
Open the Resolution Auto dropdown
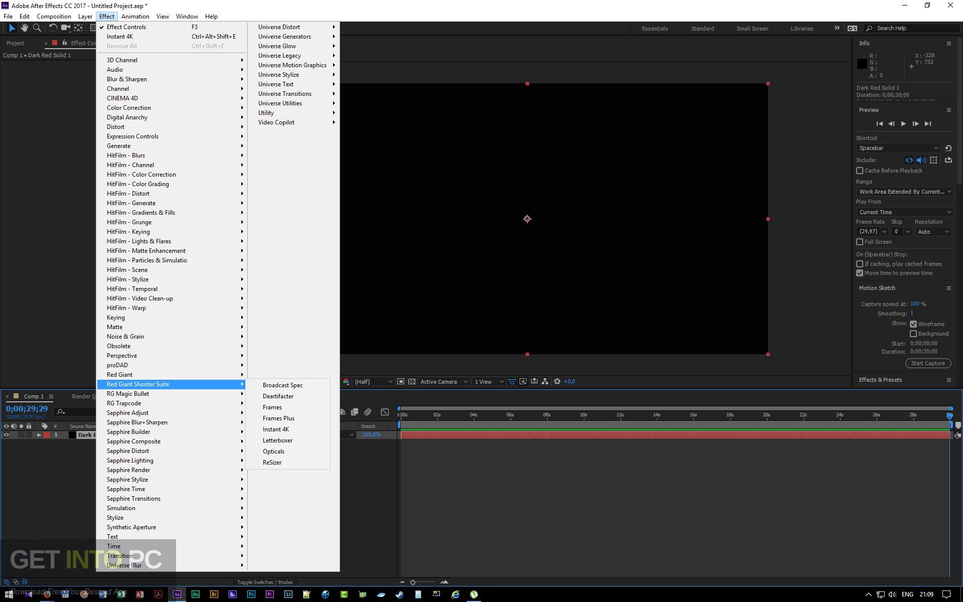click(x=933, y=232)
